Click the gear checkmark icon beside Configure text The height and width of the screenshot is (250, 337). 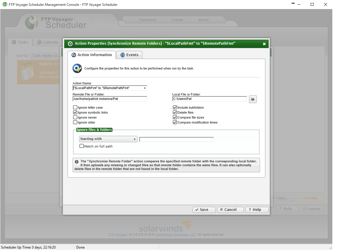(77, 68)
